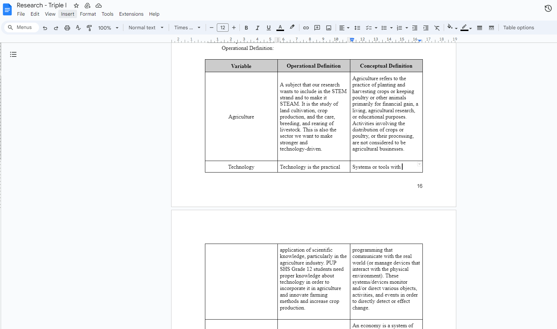This screenshot has height=329, width=557.
Task: Print the document
Action: 67,28
